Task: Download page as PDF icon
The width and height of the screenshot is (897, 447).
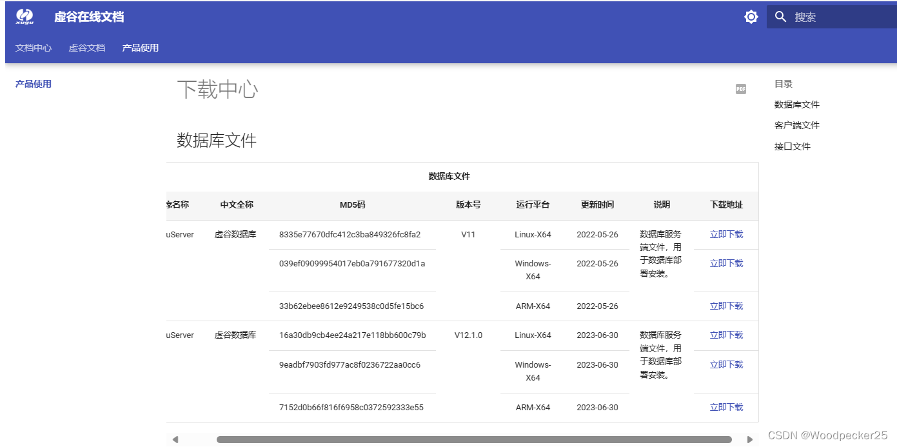Action: 741,89
